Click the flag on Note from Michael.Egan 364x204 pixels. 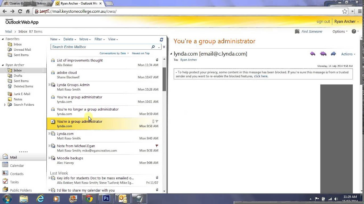(x=157, y=146)
